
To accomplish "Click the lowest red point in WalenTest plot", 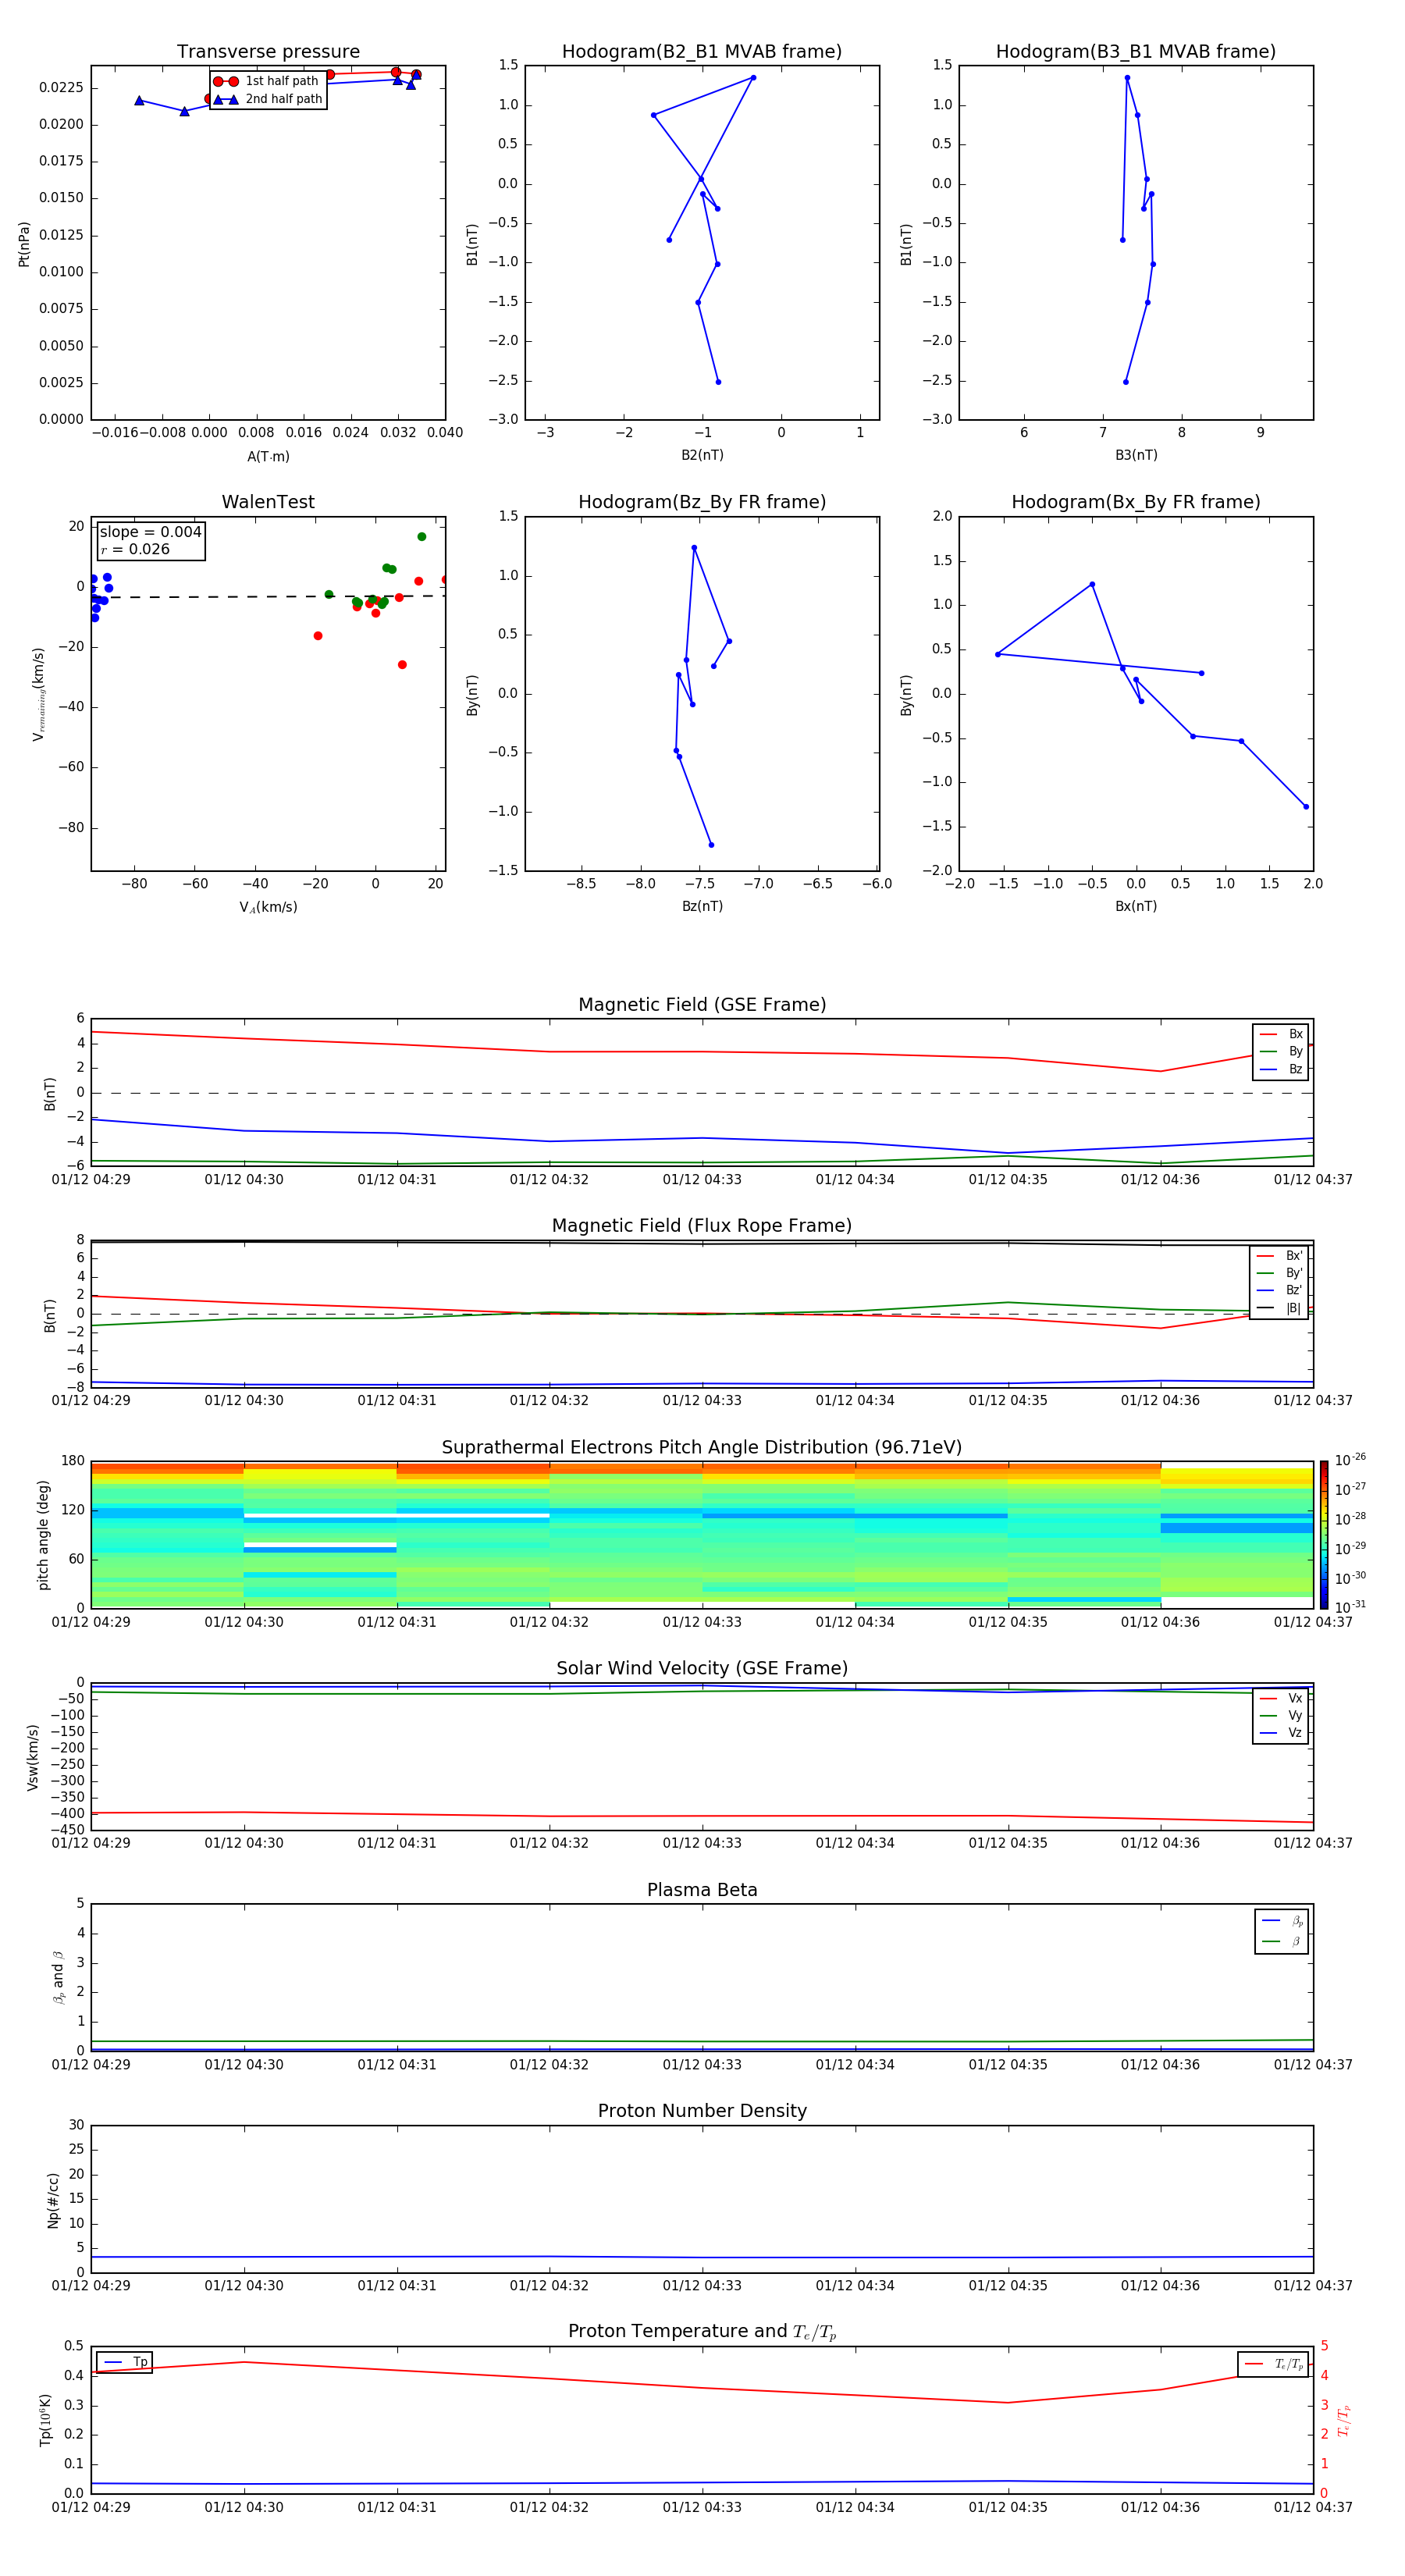I will (402, 665).
